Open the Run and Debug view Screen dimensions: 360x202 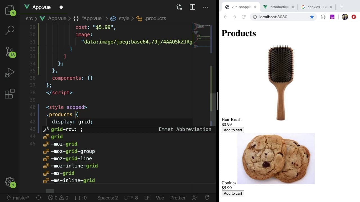pyautogui.click(x=10, y=73)
